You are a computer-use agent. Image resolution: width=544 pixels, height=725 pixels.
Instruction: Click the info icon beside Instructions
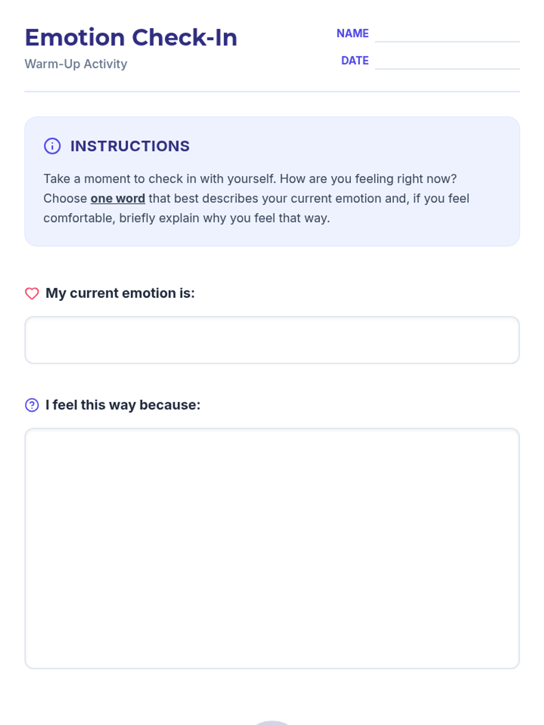[x=52, y=146]
